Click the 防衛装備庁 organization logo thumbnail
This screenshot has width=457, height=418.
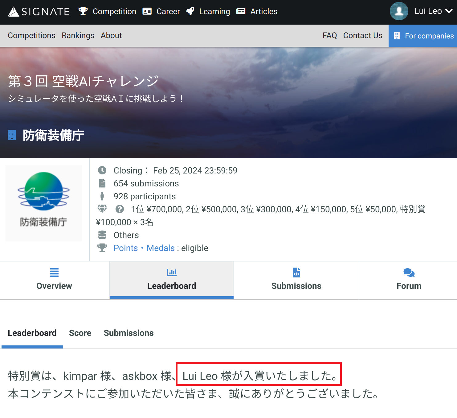coord(43,203)
